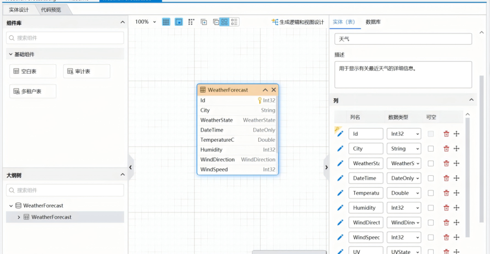Image resolution: width=490 pixels, height=254 pixels.
Task: Click move handle of WeatherState column
Action: (456, 163)
